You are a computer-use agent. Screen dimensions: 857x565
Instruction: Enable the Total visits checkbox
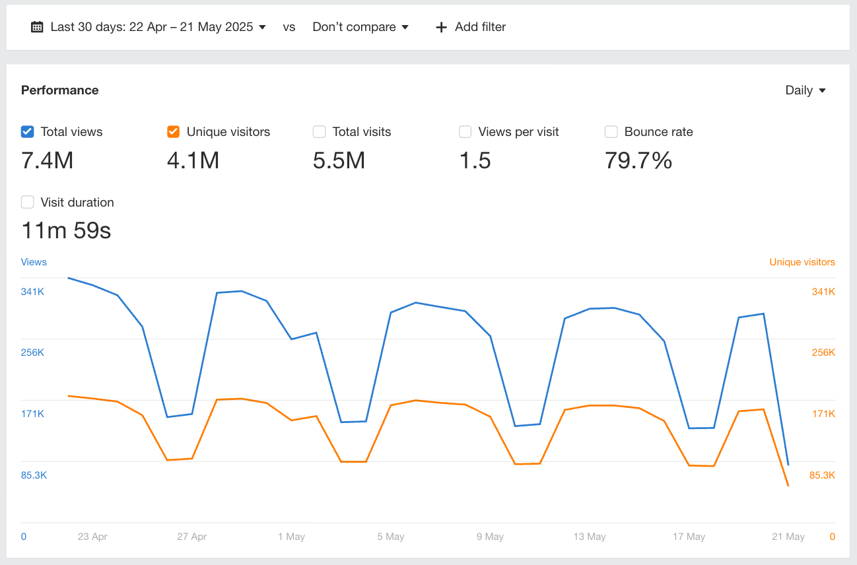[320, 131]
